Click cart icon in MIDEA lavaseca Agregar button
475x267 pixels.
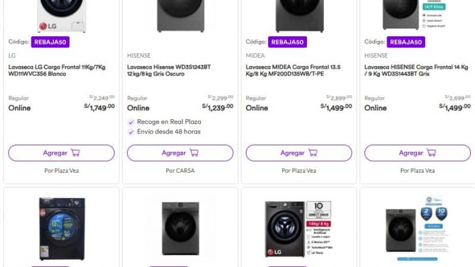coord(313,152)
